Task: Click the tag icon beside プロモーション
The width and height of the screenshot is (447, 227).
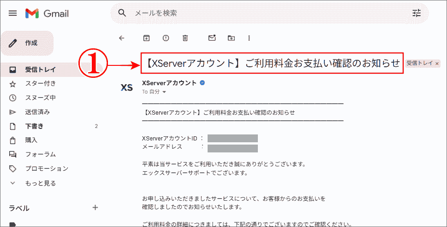Action: click(x=12, y=169)
